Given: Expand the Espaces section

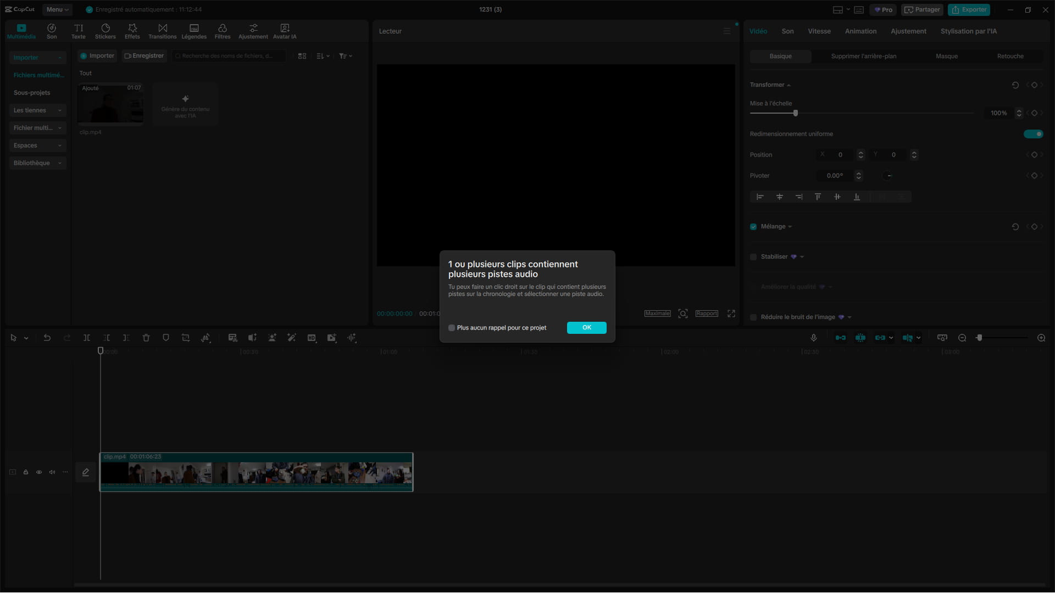Looking at the screenshot, I should (37, 146).
